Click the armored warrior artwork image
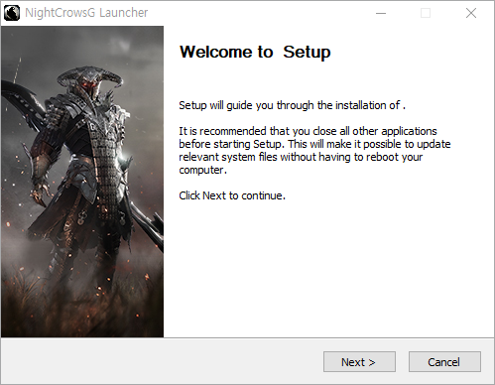Viewport: 495px width, 385px height. [82, 182]
